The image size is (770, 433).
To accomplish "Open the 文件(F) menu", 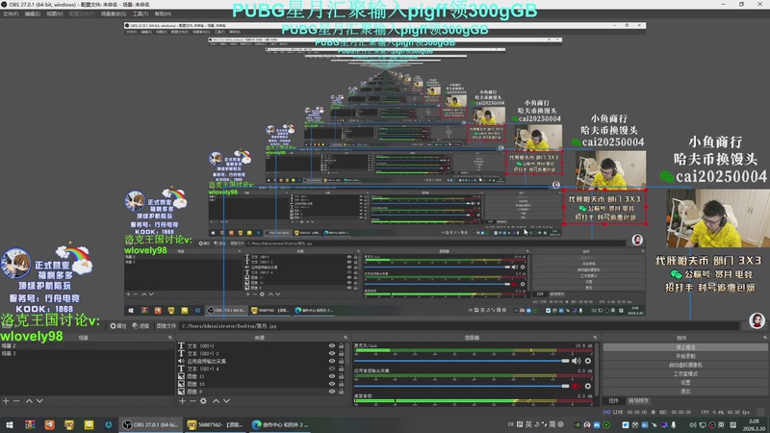I will (x=11, y=14).
